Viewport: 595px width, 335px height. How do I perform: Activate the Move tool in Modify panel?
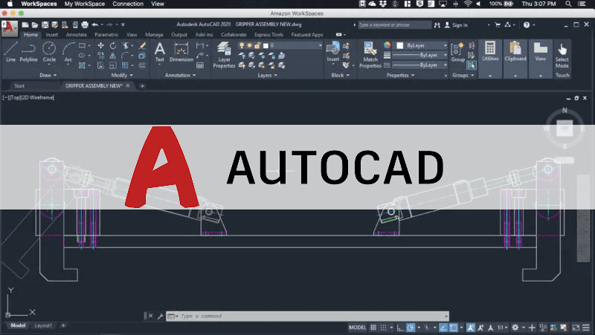tap(100, 45)
